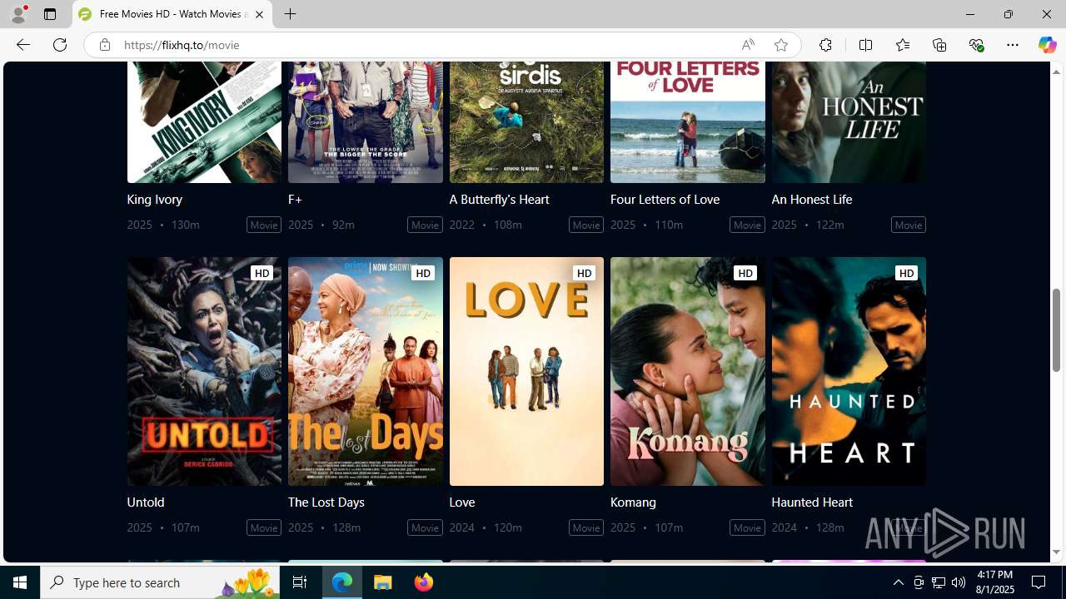This screenshot has height=599, width=1066.
Task: Open Extensions puzzle icon
Action: [825, 45]
